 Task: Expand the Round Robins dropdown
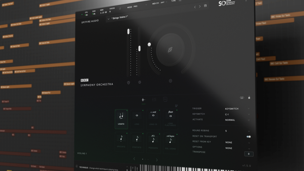(x=237, y=131)
